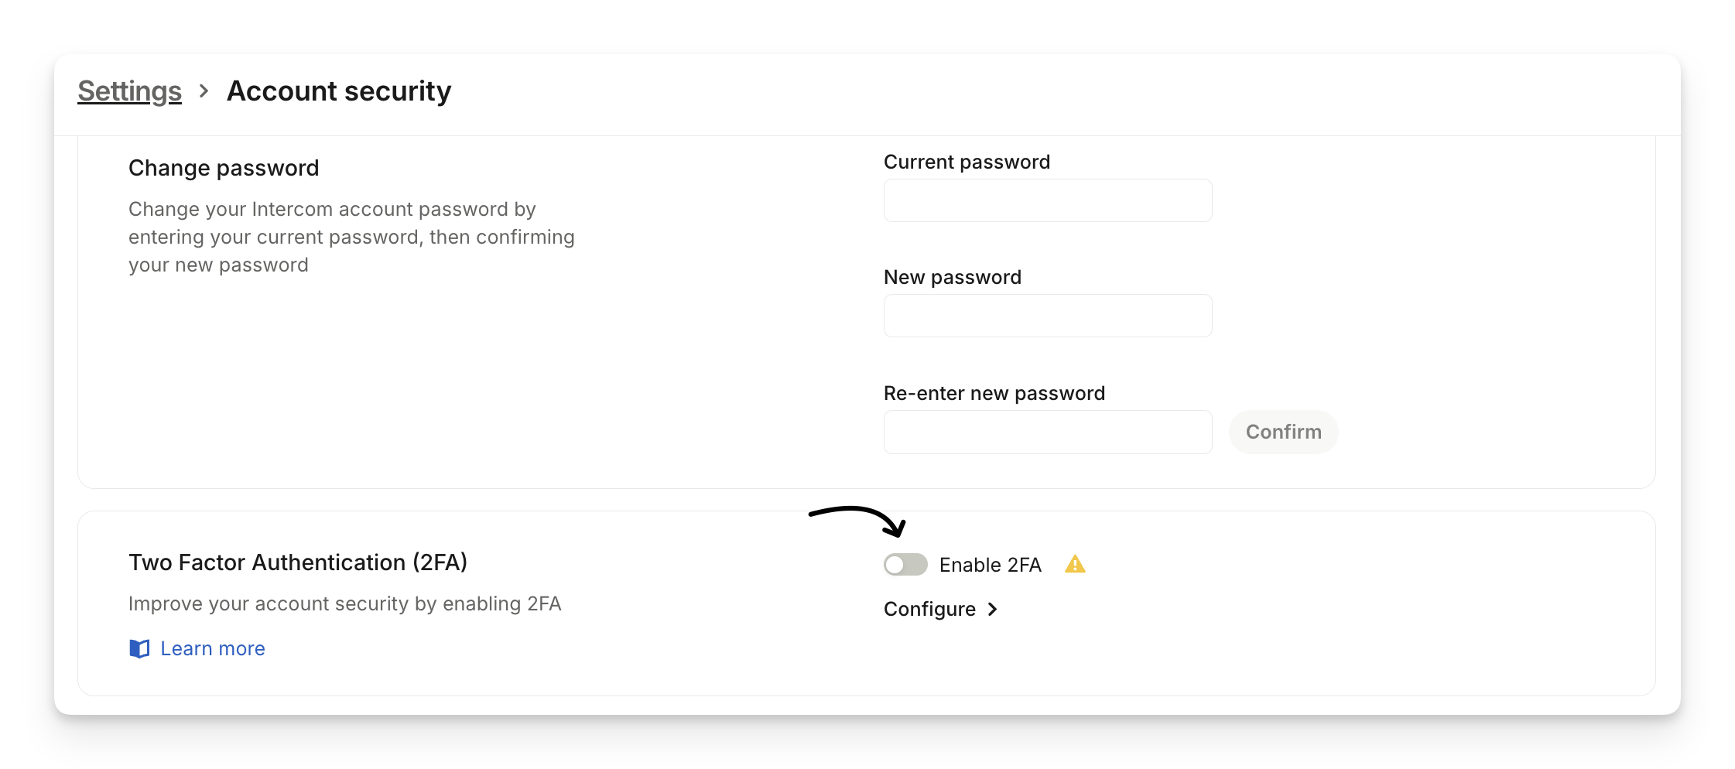The height and width of the screenshot is (769, 1735).
Task: Click the yellow 2FA warning triangle icon
Action: click(x=1075, y=565)
